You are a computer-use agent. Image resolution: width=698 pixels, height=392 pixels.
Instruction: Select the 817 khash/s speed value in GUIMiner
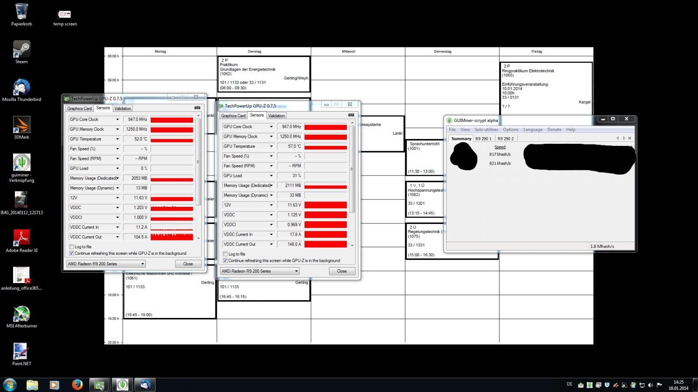[x=500, y=154]
